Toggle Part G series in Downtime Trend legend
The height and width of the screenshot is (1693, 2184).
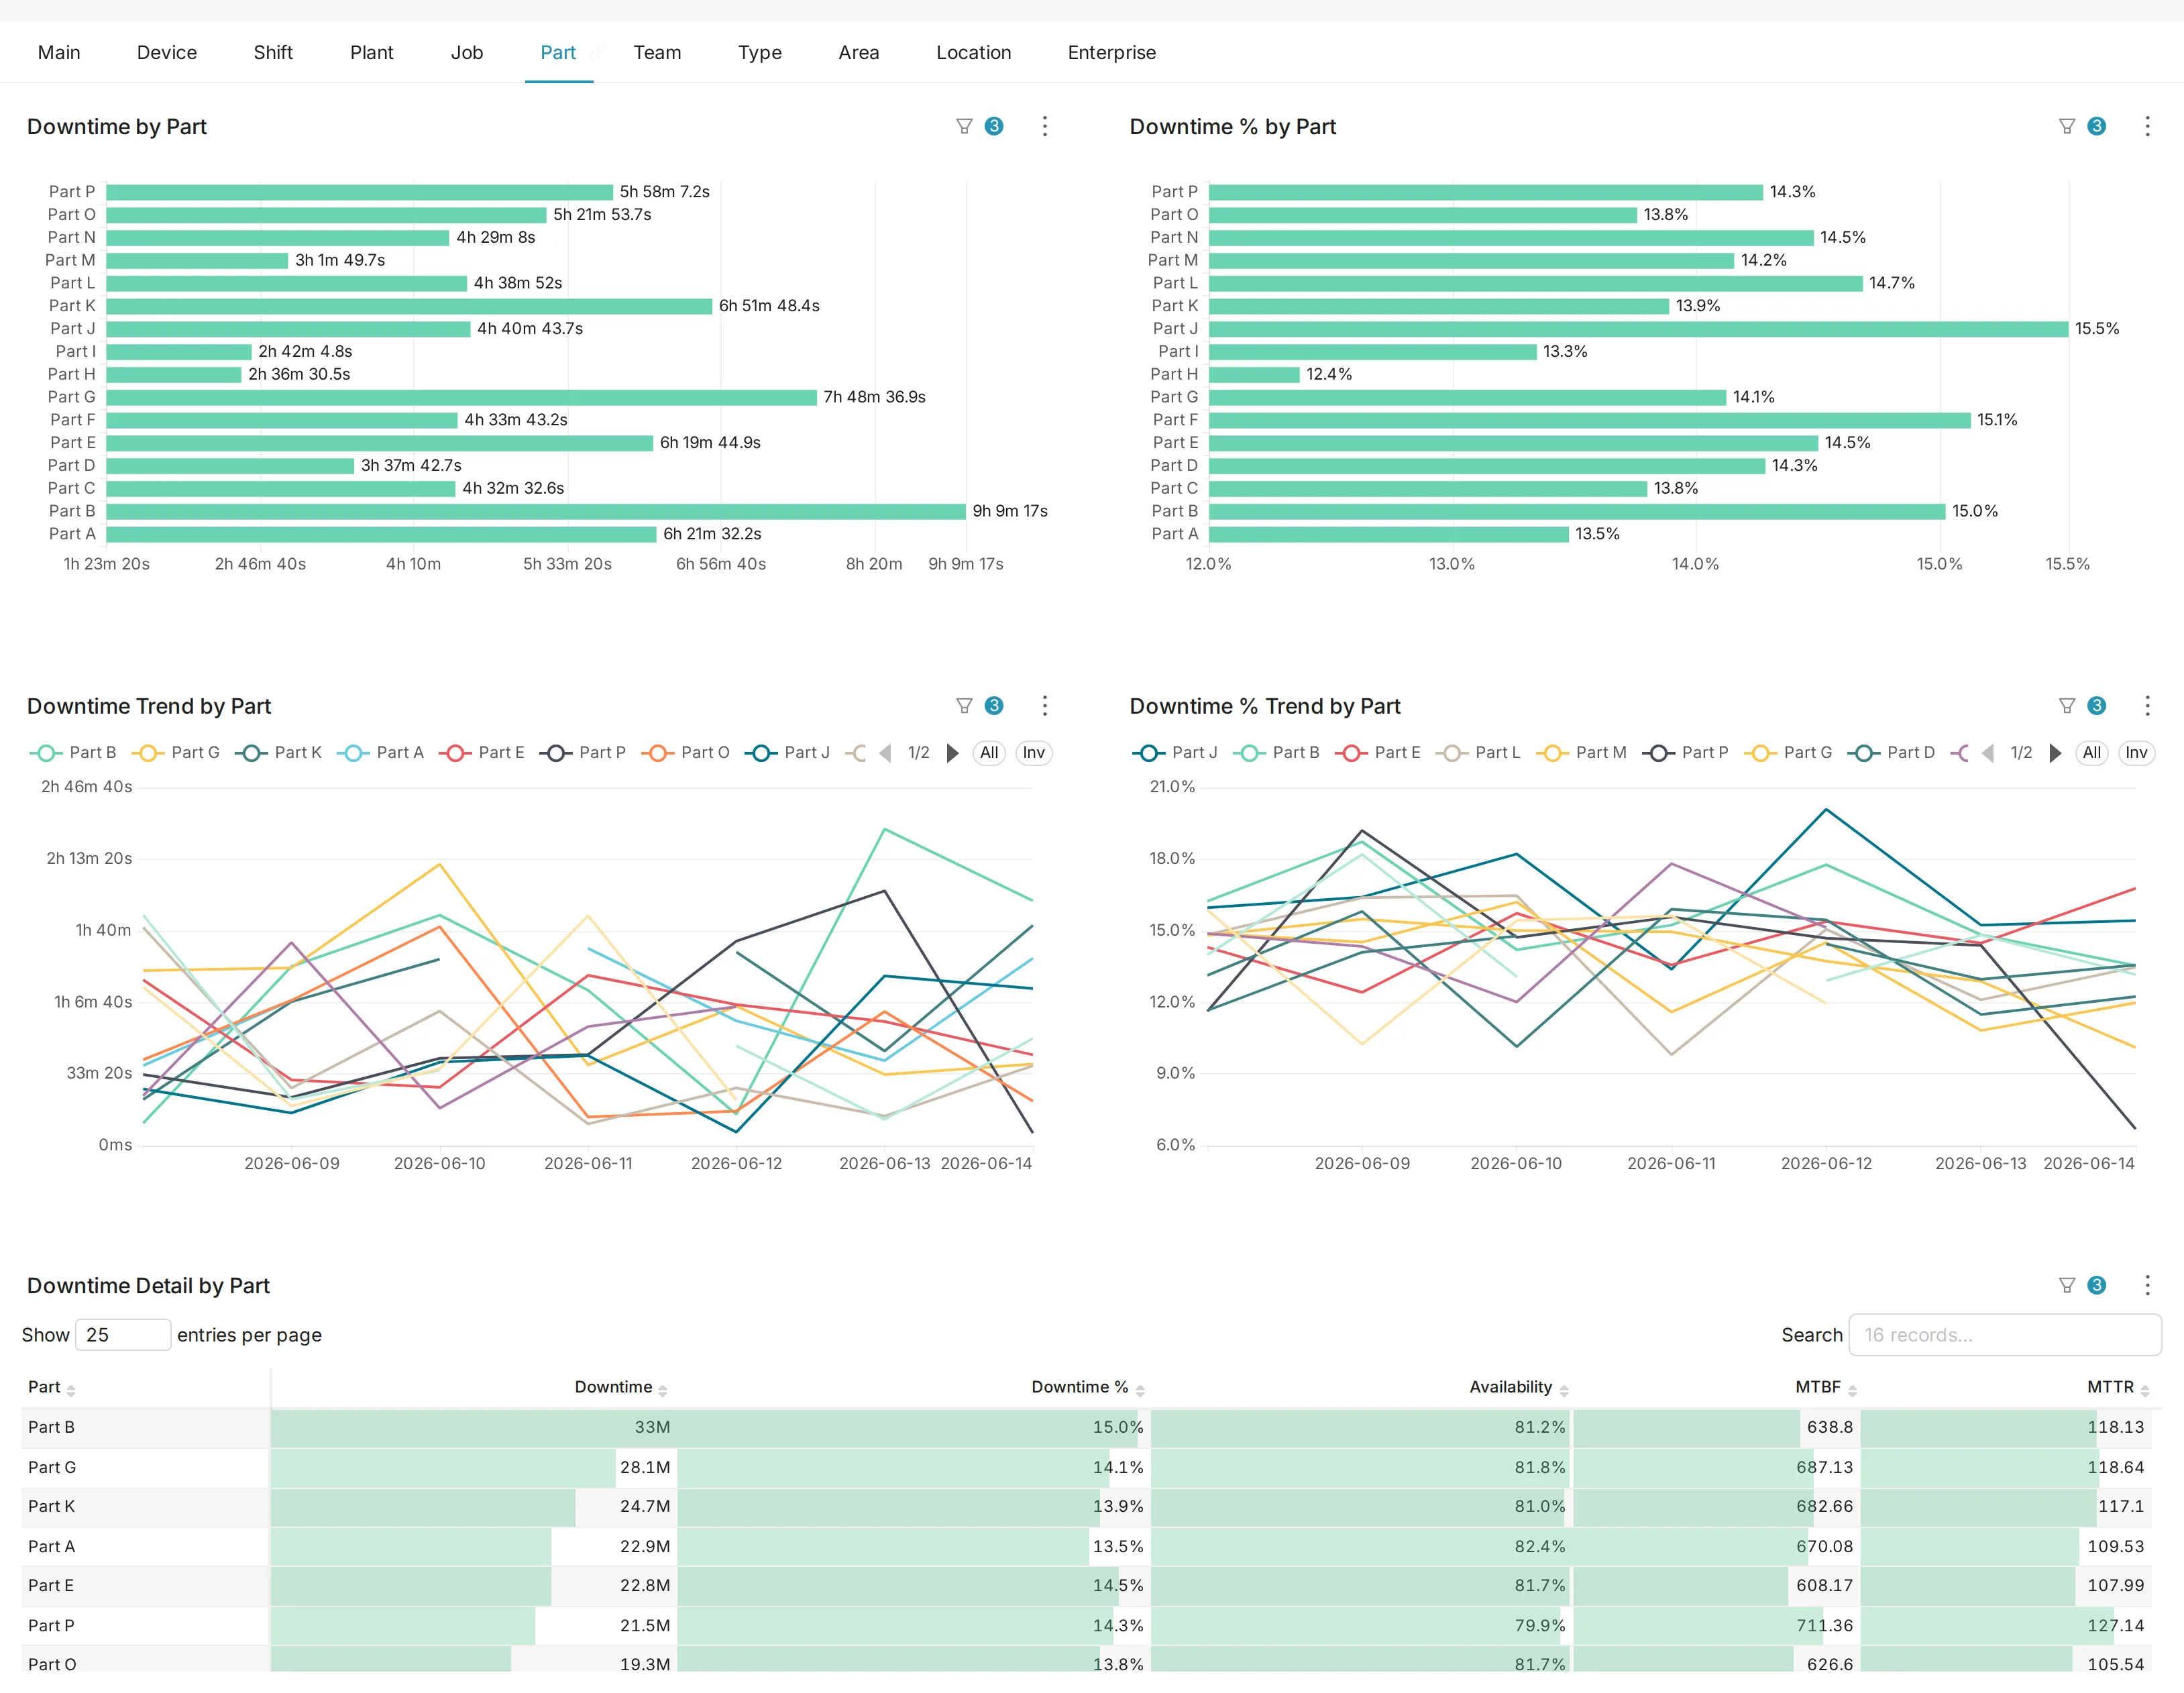click(x=176, y=753)
